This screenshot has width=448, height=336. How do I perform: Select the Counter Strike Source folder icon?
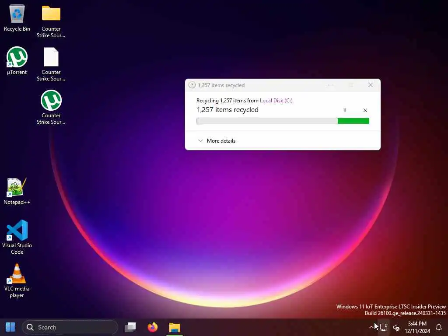(x=51, y=21)
